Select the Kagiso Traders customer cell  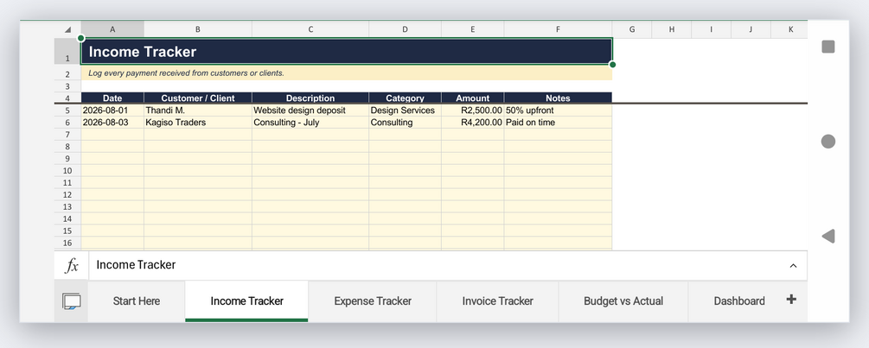[x=198, y=123]
